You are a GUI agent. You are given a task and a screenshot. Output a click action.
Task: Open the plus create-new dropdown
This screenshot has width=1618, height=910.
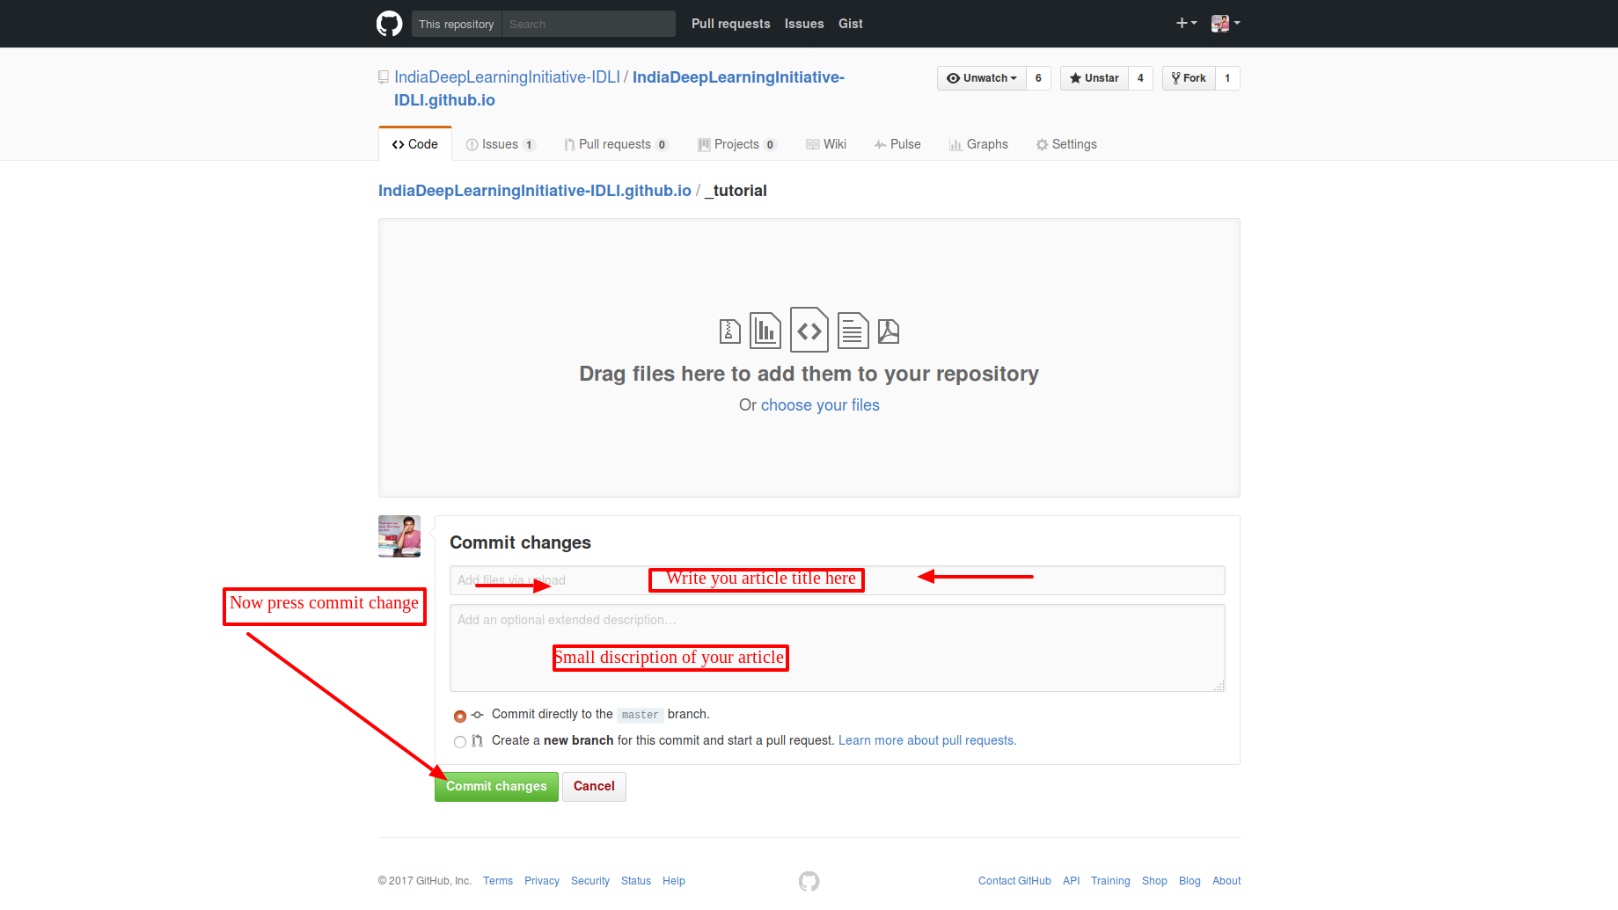(x=1186, y=24)
